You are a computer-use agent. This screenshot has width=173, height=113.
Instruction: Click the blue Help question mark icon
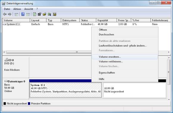[23, 14]
